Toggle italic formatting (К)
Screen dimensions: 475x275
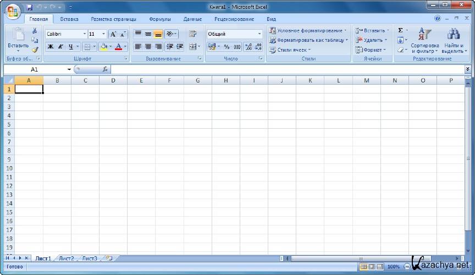coord(60,47)
